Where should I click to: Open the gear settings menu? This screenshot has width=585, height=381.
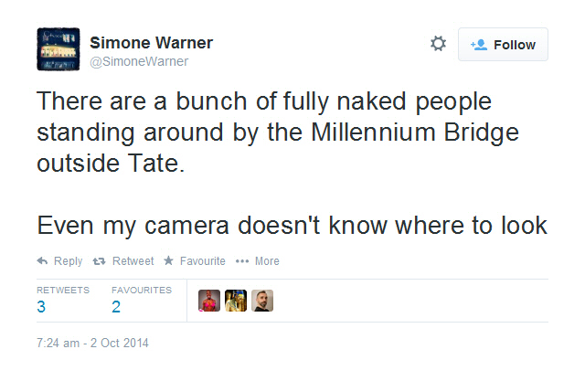(x=438, y=44)
